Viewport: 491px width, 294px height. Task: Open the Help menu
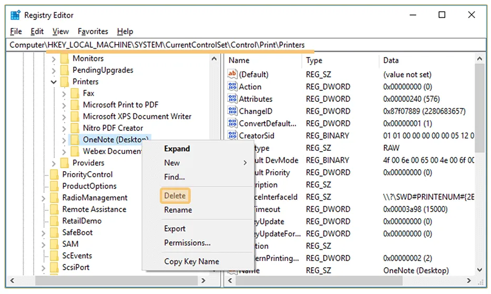click(x=125, y=31)
